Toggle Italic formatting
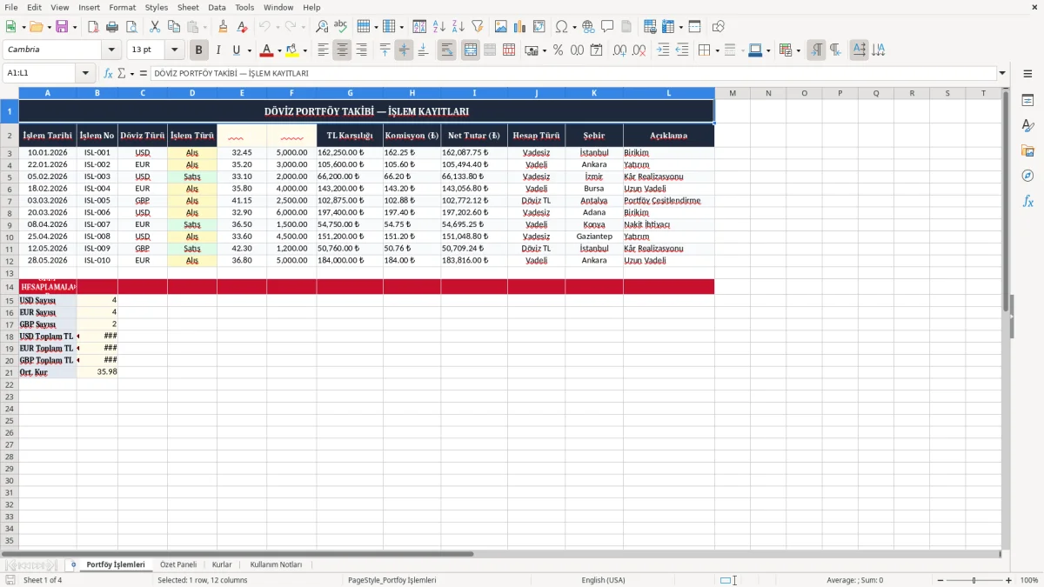Image resolution: width=1044 pixels, height=587 pixels. [218, 50]
